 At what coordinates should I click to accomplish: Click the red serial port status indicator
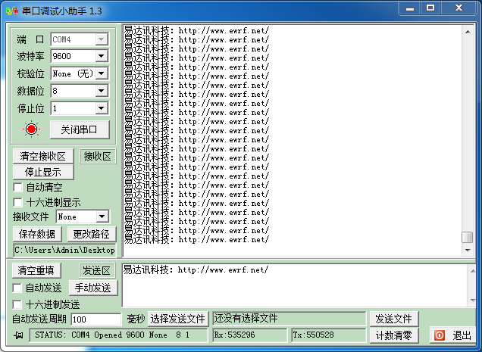(31, 129)
